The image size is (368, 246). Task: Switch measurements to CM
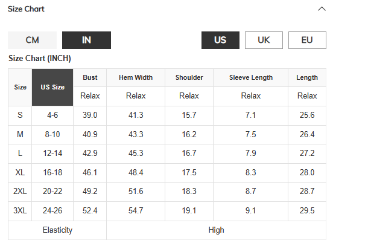click(33, 40)
